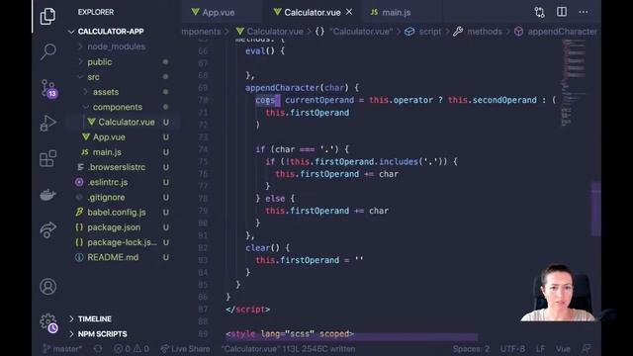Click the horizontal editor scrollbar
633x356 pixels.
351,336
